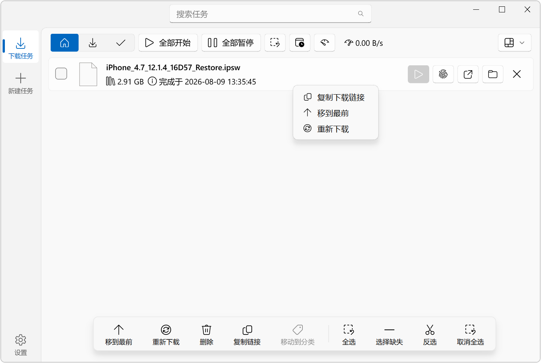
Task: Click 移到最前 in the bottom action bar
Action: click(119, 335)
